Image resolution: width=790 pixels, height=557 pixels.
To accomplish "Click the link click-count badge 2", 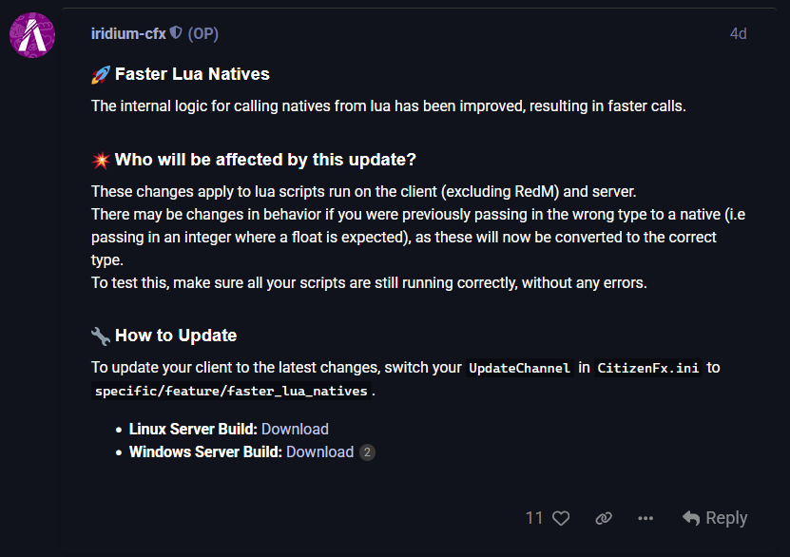I will click(367, 452).
